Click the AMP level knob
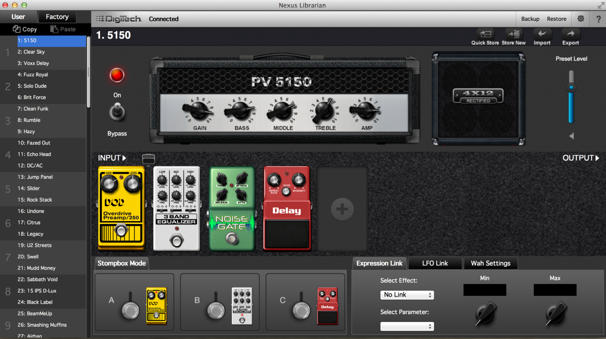 pos(365,111)
